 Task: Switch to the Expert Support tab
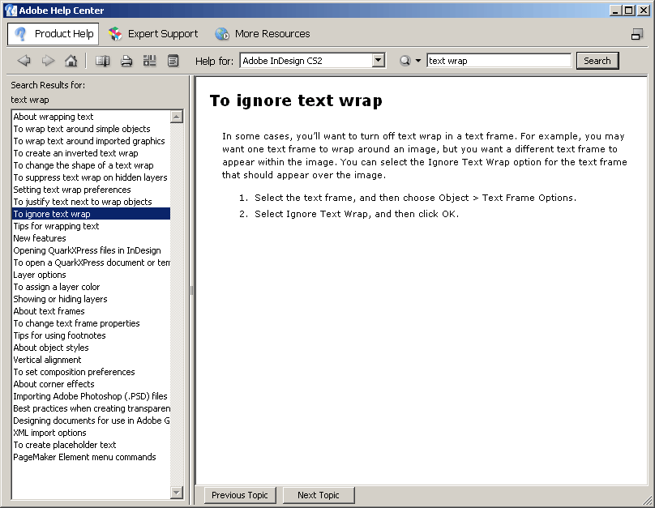point(153,34)
